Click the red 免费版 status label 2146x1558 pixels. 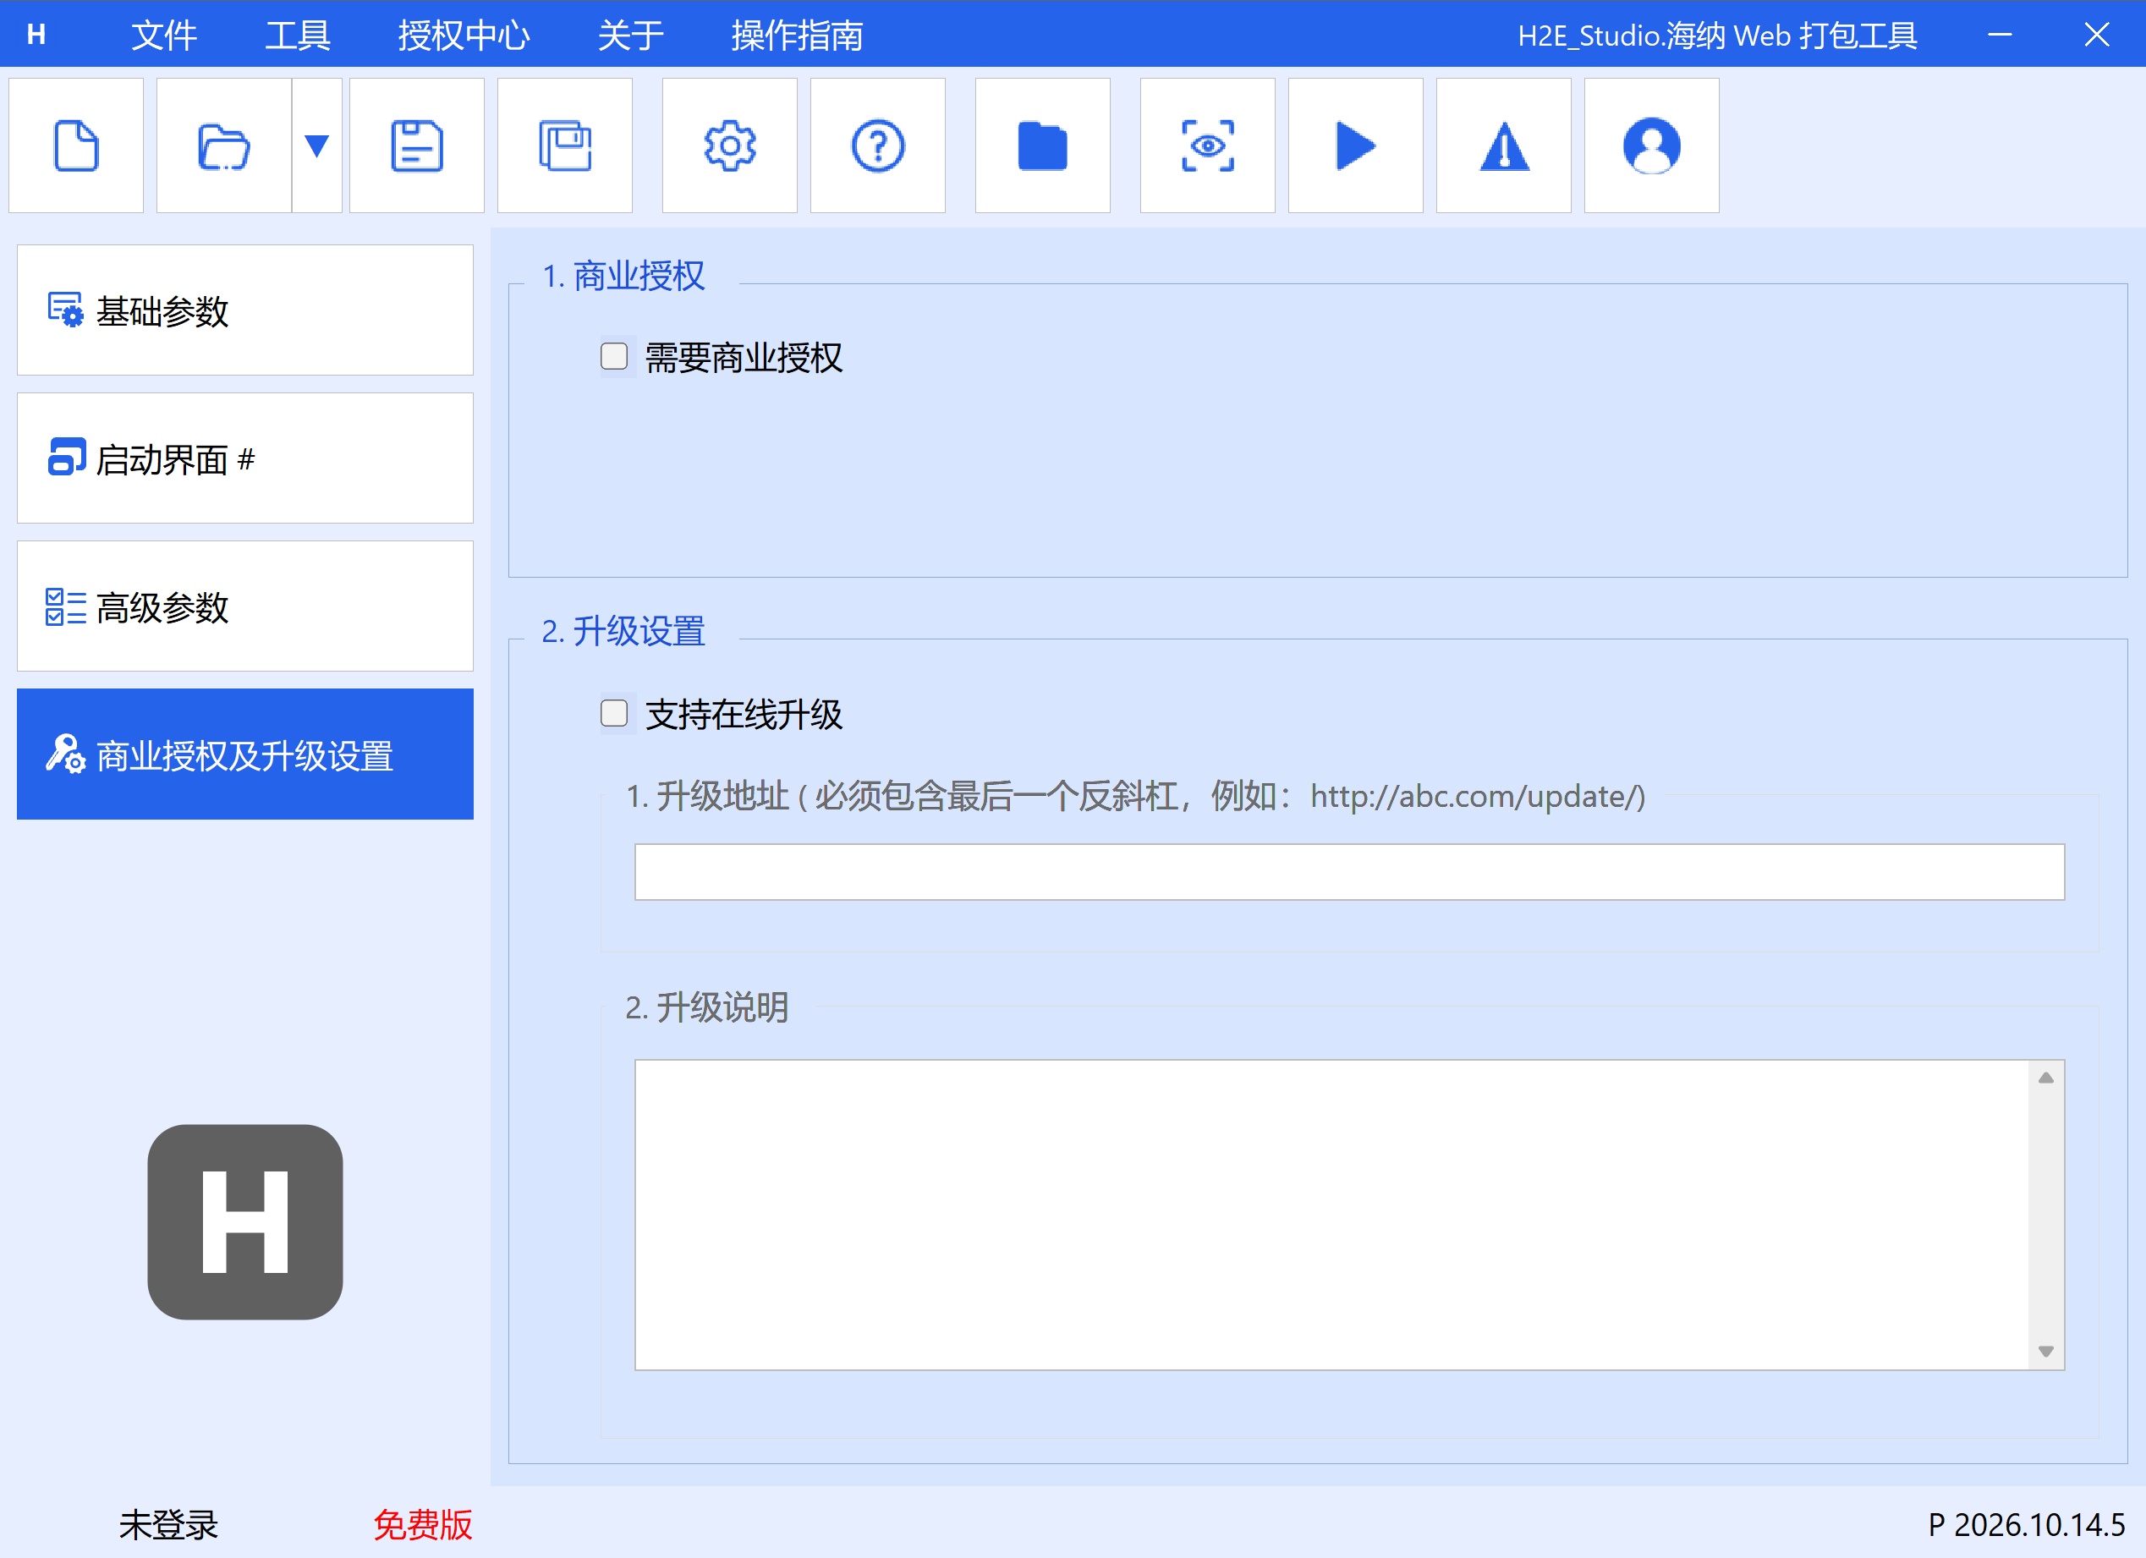[423, 1524]
